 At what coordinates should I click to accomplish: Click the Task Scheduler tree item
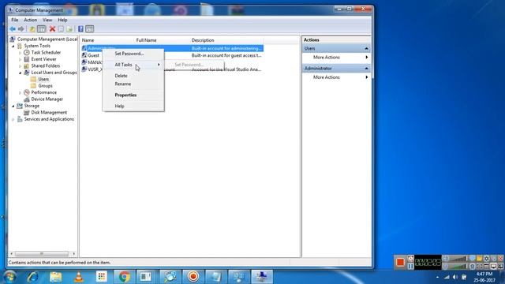(x=46, y=53)
